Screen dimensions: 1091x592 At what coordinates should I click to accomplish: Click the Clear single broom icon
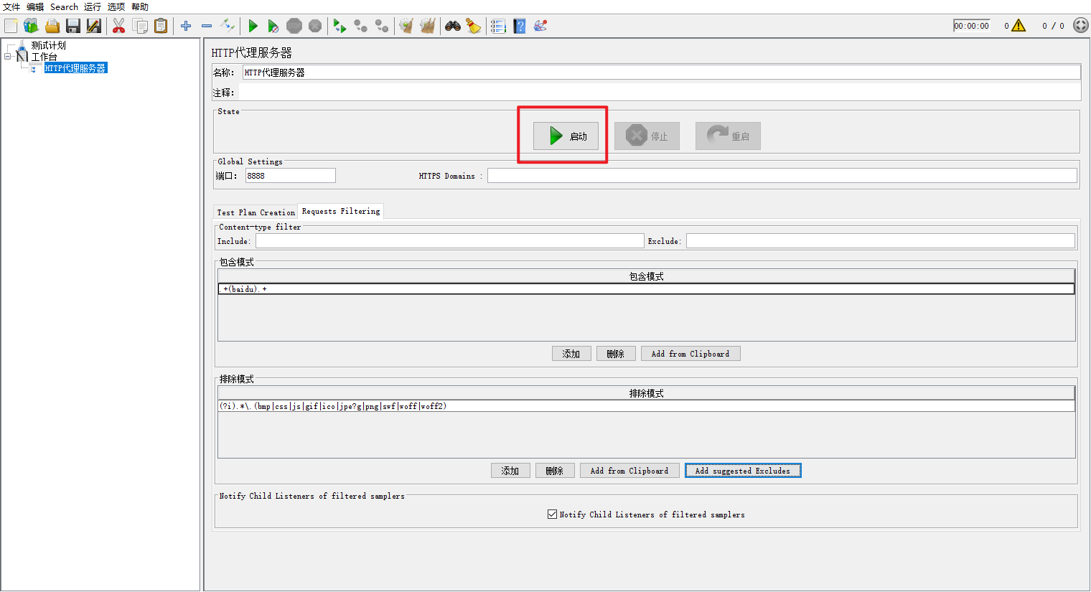click(406, 26)
